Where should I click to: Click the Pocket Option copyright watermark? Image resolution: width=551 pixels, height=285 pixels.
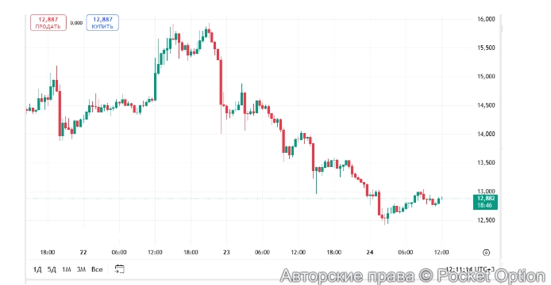(x=413, y=275)
